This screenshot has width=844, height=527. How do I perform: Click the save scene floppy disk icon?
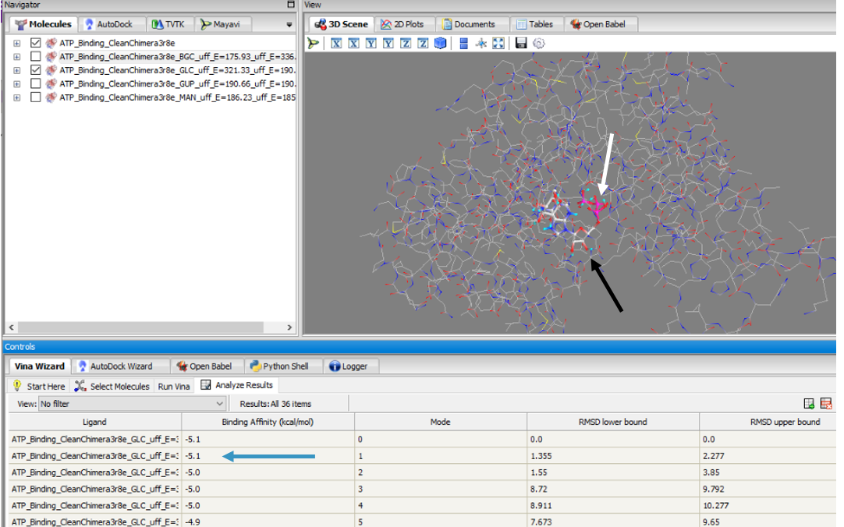coord(521,44)
